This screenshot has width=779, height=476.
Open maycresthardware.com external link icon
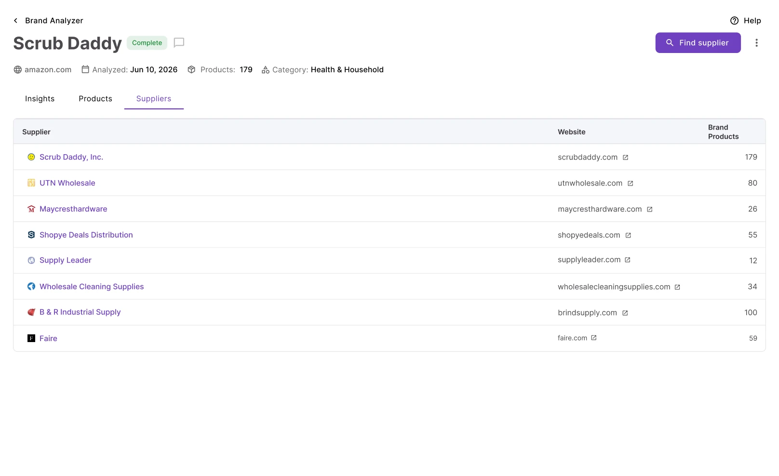(649, 210)
